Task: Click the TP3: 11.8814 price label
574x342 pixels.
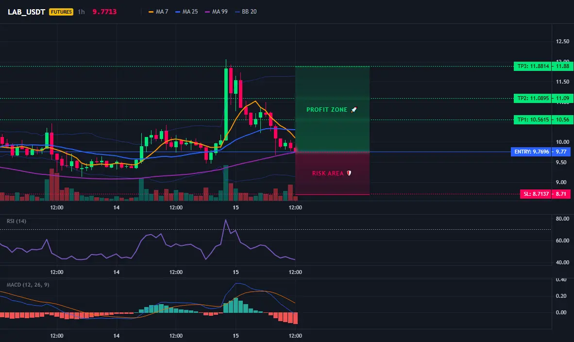Action: pos(533,66)
